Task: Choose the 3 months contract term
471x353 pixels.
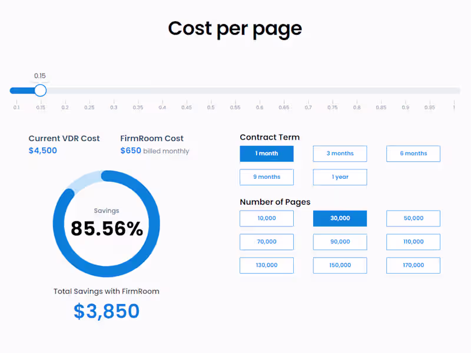Action: pos(340,154)
